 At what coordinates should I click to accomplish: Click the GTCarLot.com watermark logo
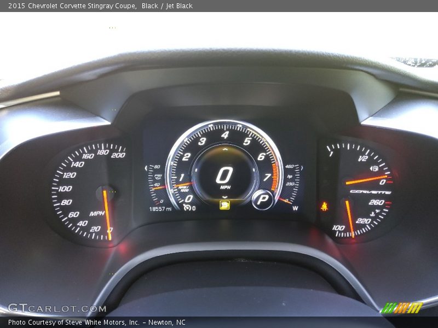[56, 308]
